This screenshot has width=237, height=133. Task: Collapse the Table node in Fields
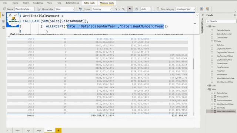[x=207, y=89]
